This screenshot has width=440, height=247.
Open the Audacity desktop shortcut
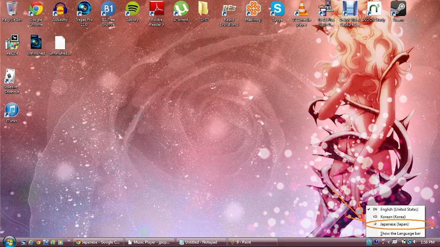[x=60, y=9]
